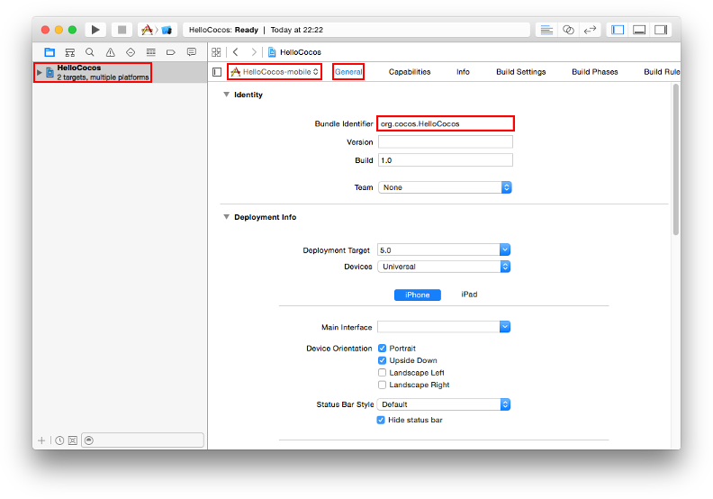Screen dimensions: 713x499
Task: Run the project with the play button
Action: coord(95,30)
